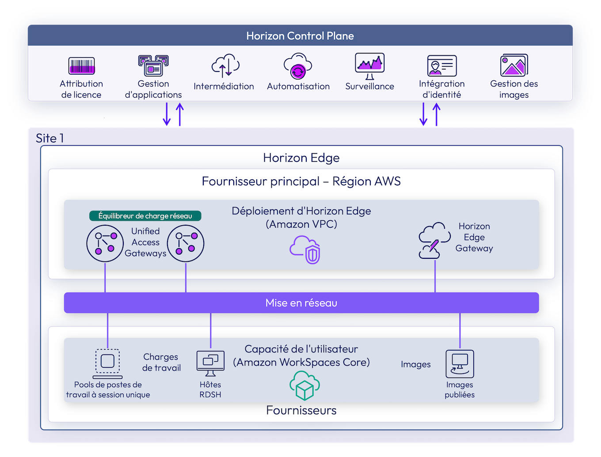Select the Fournisseur principal – Région AWS heading
The height and width of the screenshot is (457, 601).
click(x=301, y=181)
